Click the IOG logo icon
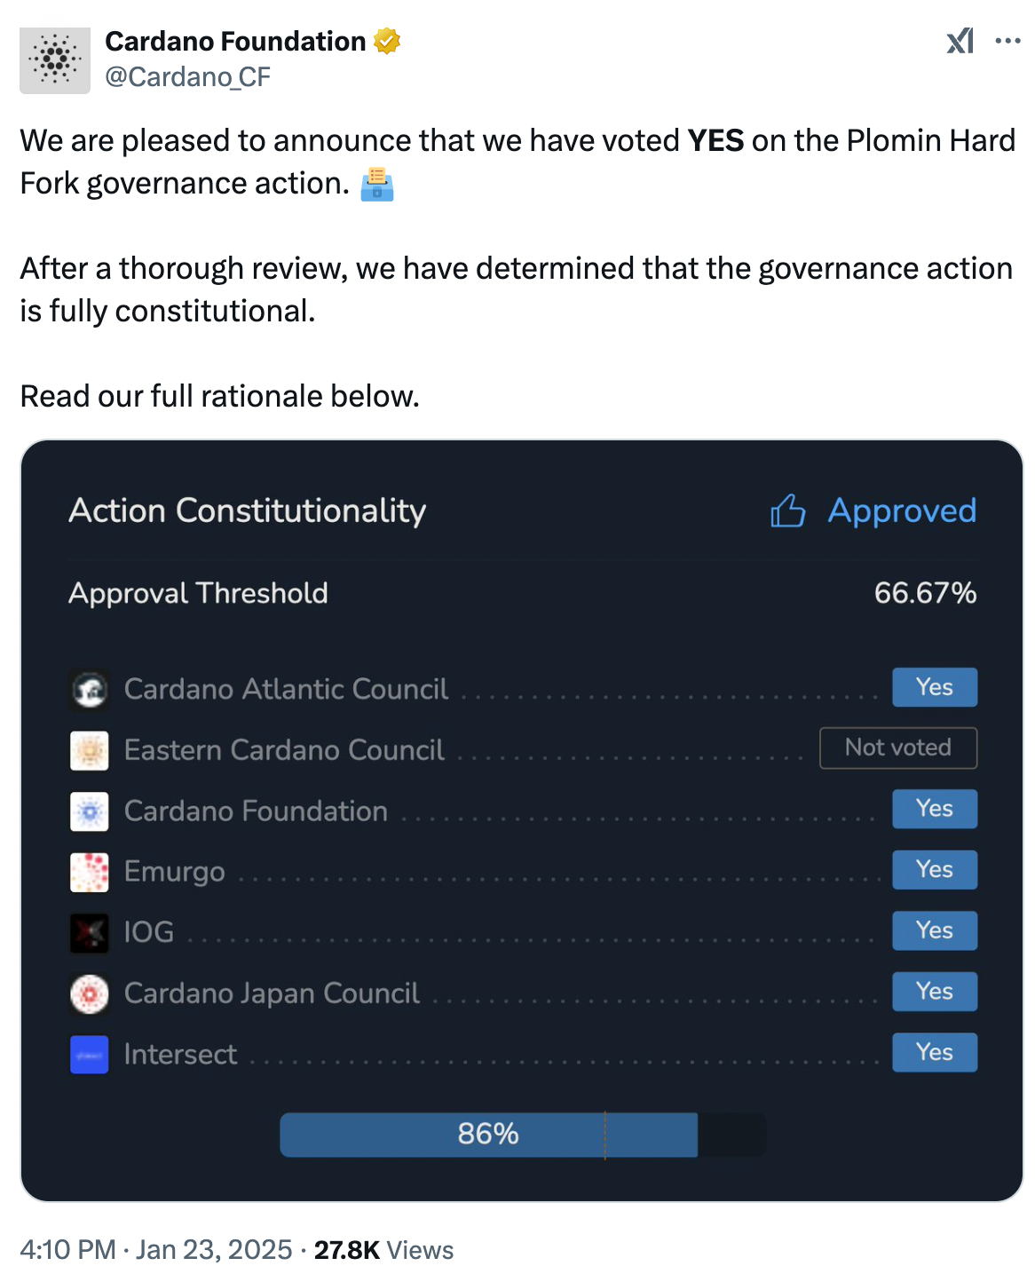 [x=90, y=933]
